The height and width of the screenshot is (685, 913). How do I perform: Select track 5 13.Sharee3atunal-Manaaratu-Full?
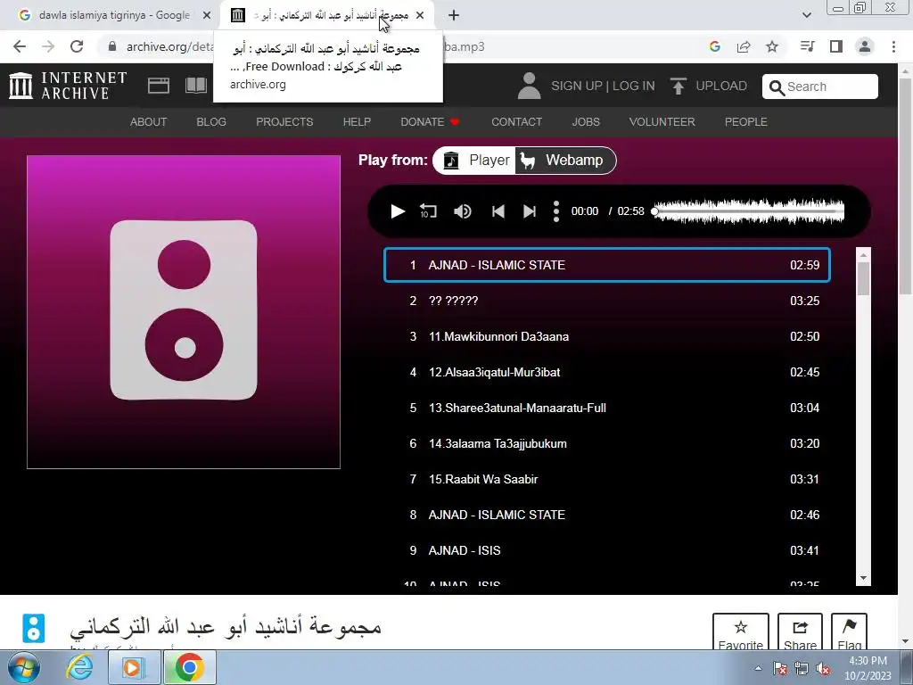[606, 408]
